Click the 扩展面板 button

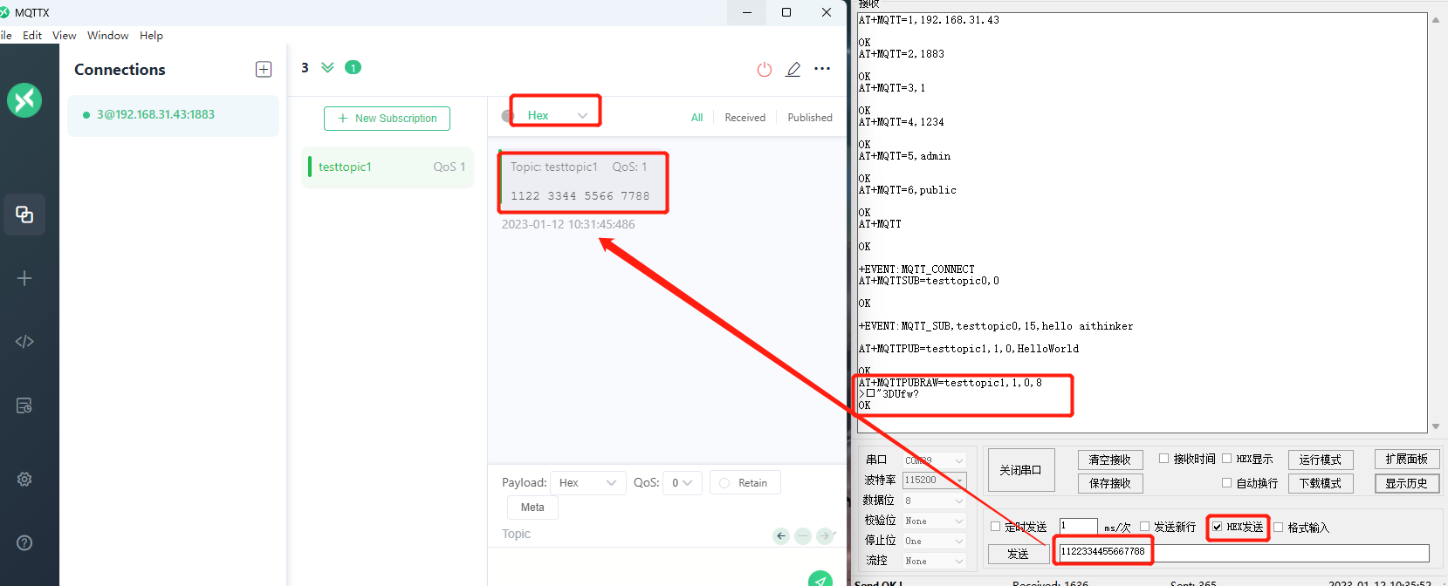1407,459
